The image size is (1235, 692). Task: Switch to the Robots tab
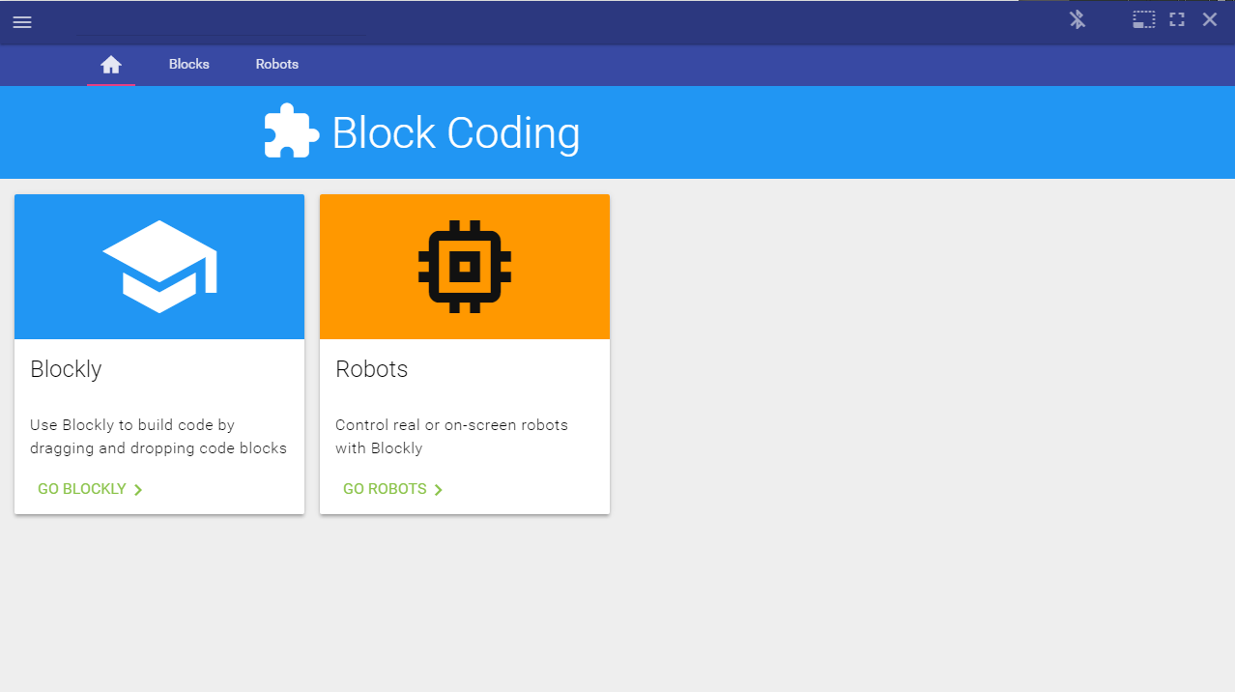[277, 65]
